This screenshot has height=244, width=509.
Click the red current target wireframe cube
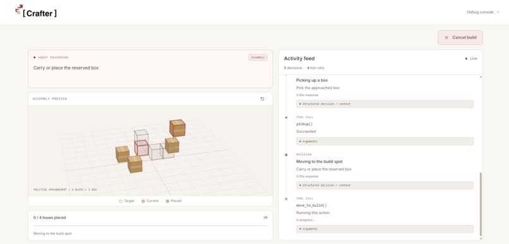tap(141, 148)
